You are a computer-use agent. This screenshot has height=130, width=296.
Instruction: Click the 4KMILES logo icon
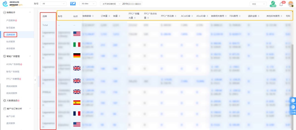coord(5,4)
